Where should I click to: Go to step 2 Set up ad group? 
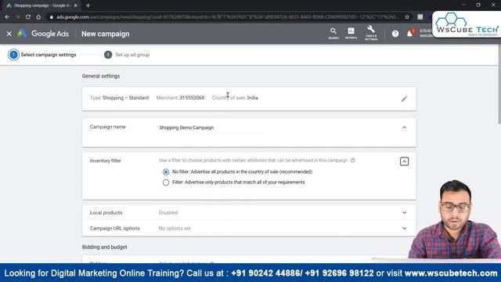pyautogui.click(x=127, y=55)
